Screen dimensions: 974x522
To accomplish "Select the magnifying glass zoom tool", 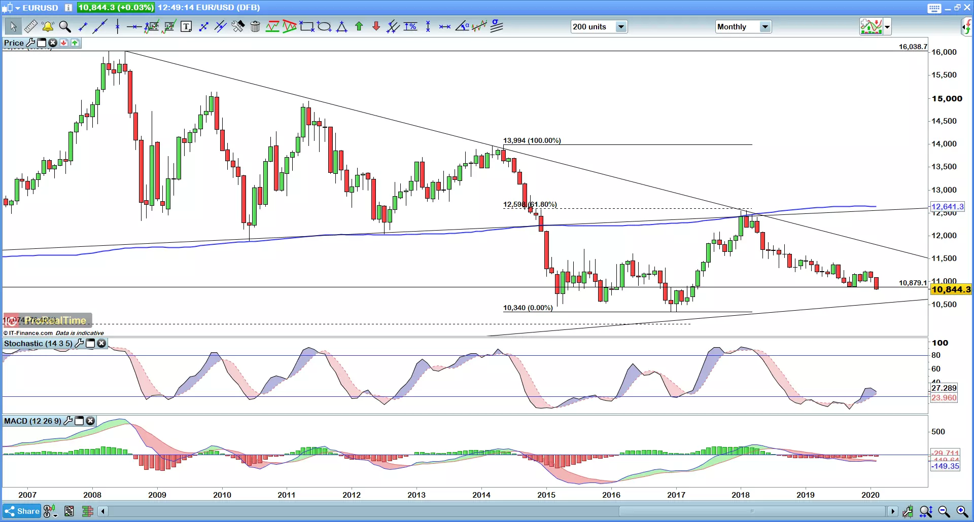I will [65, 26].
